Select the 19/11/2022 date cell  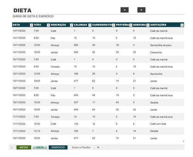coord(19,138)
